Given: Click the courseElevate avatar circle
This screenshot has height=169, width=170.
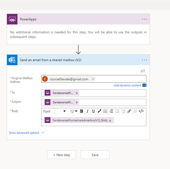Looking at the screenshot, I should (x=45, y=79).
